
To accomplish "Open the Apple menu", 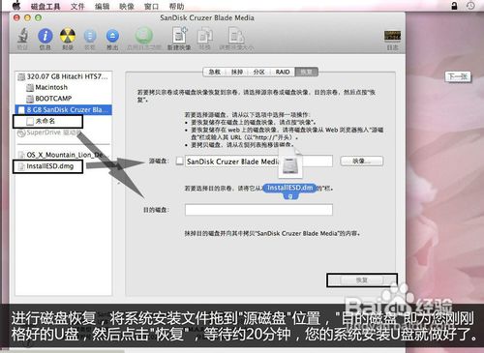I will pos(16,6).
